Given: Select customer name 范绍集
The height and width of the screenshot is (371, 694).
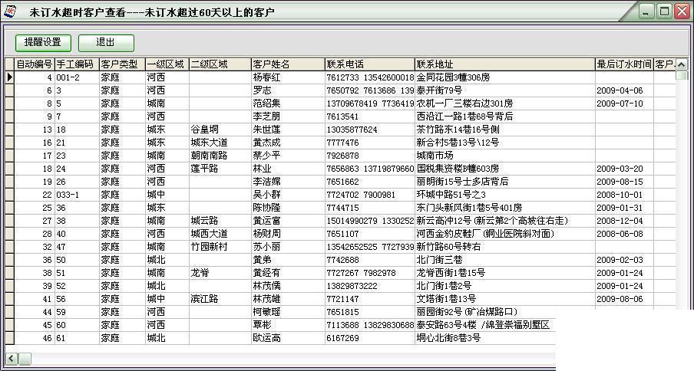Looking at the screenshot, I should [266, 103].
